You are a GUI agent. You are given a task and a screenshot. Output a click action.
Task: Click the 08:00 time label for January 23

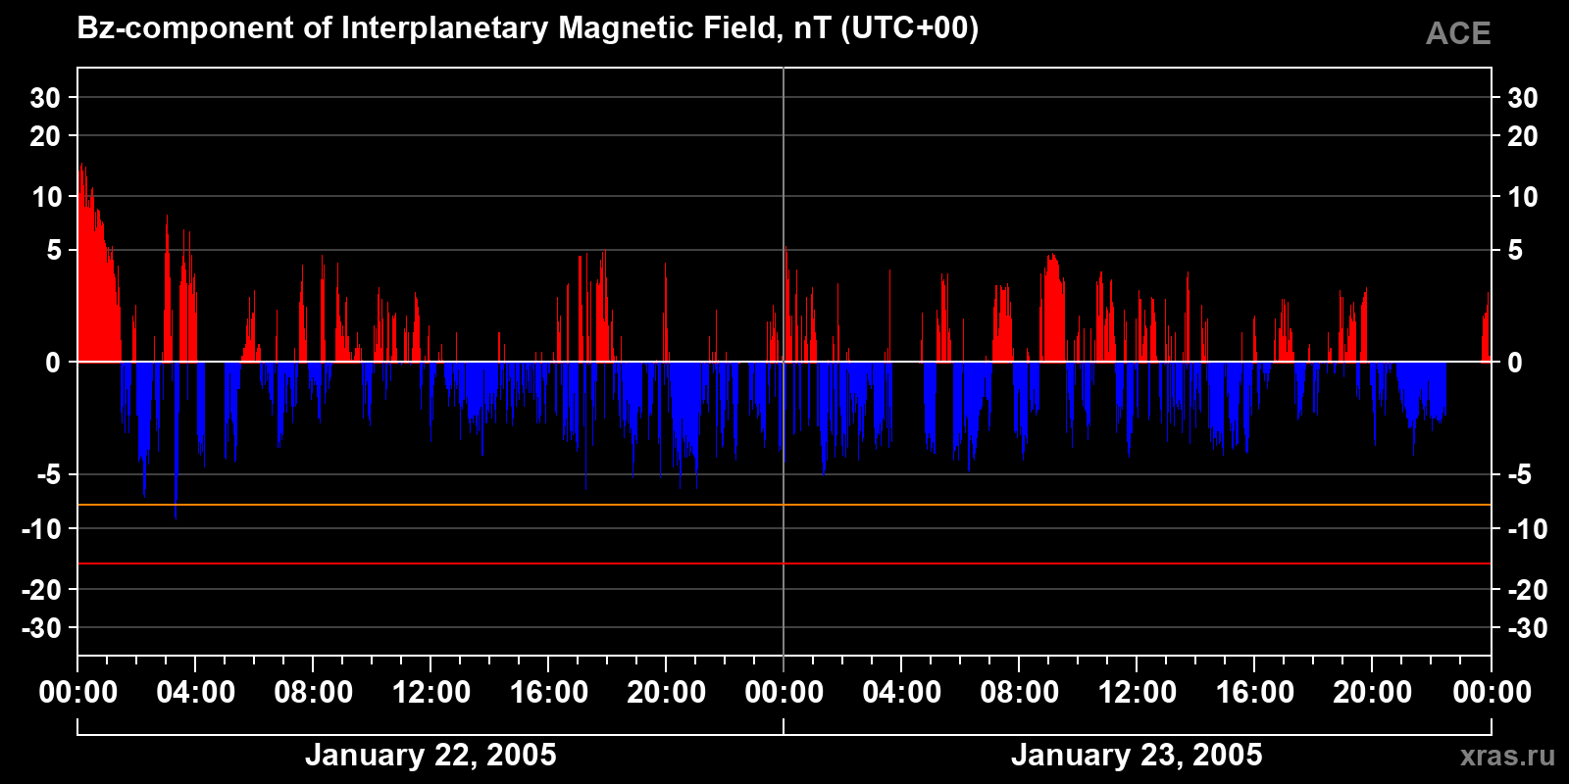pyautogui.click(x=1020, y=693)
